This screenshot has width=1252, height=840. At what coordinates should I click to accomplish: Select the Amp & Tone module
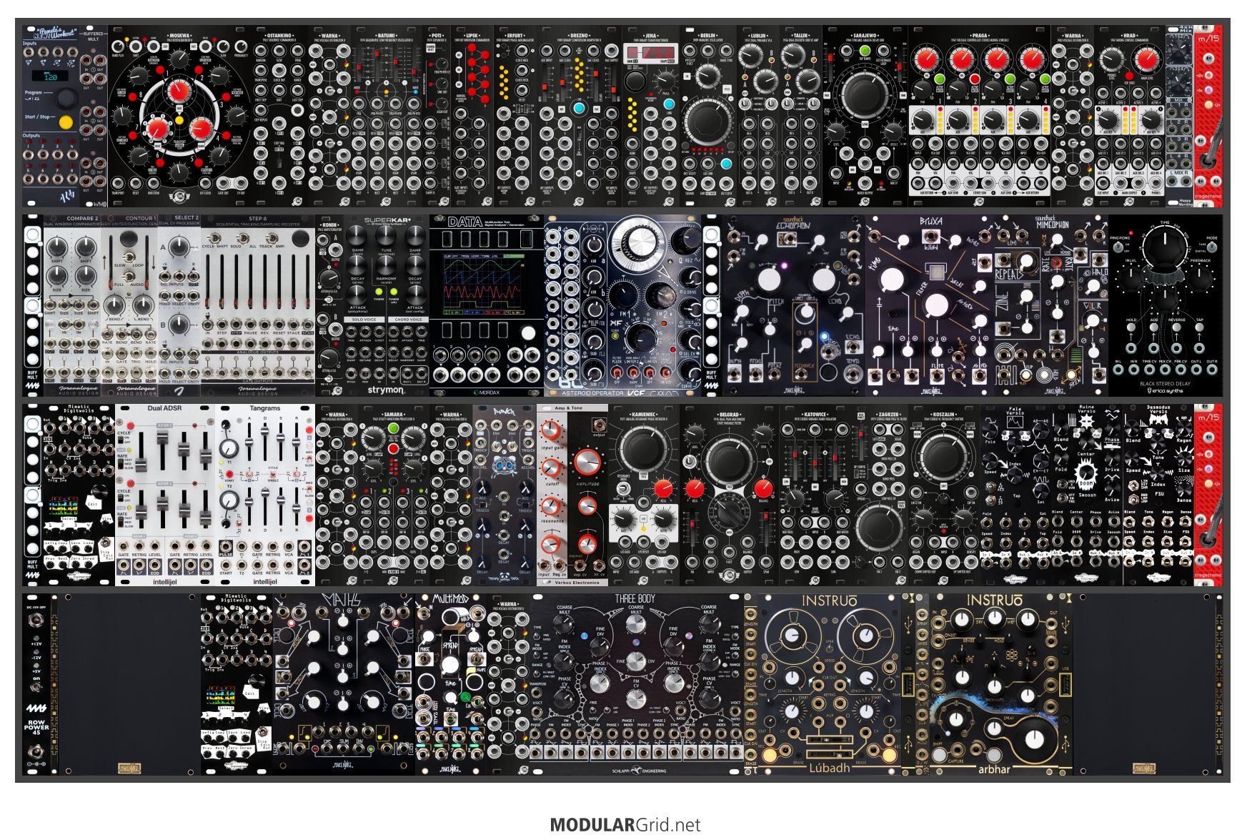pyautogui.click(x=572, y=495)
